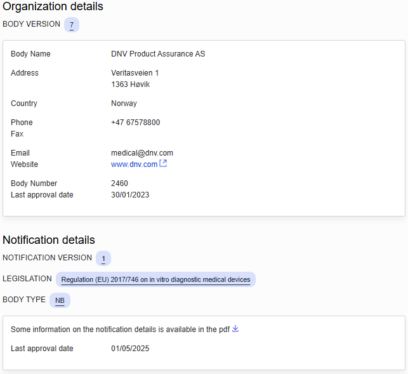
Task: Click the phone number +47 67578800
Action: [136, 123]
